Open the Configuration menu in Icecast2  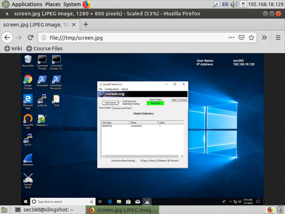coord(112,89)
